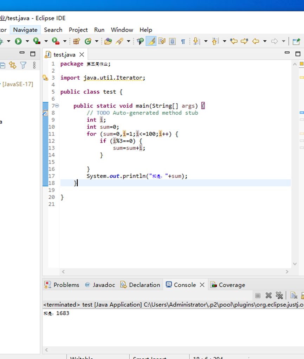Click the New Java Package icon
The width and height of the screenshot is (304, 359).
point(76,41)
